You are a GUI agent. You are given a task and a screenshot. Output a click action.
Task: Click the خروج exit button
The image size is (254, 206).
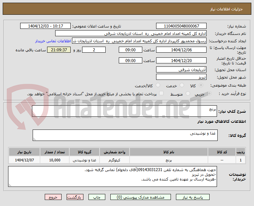[53, 197]
